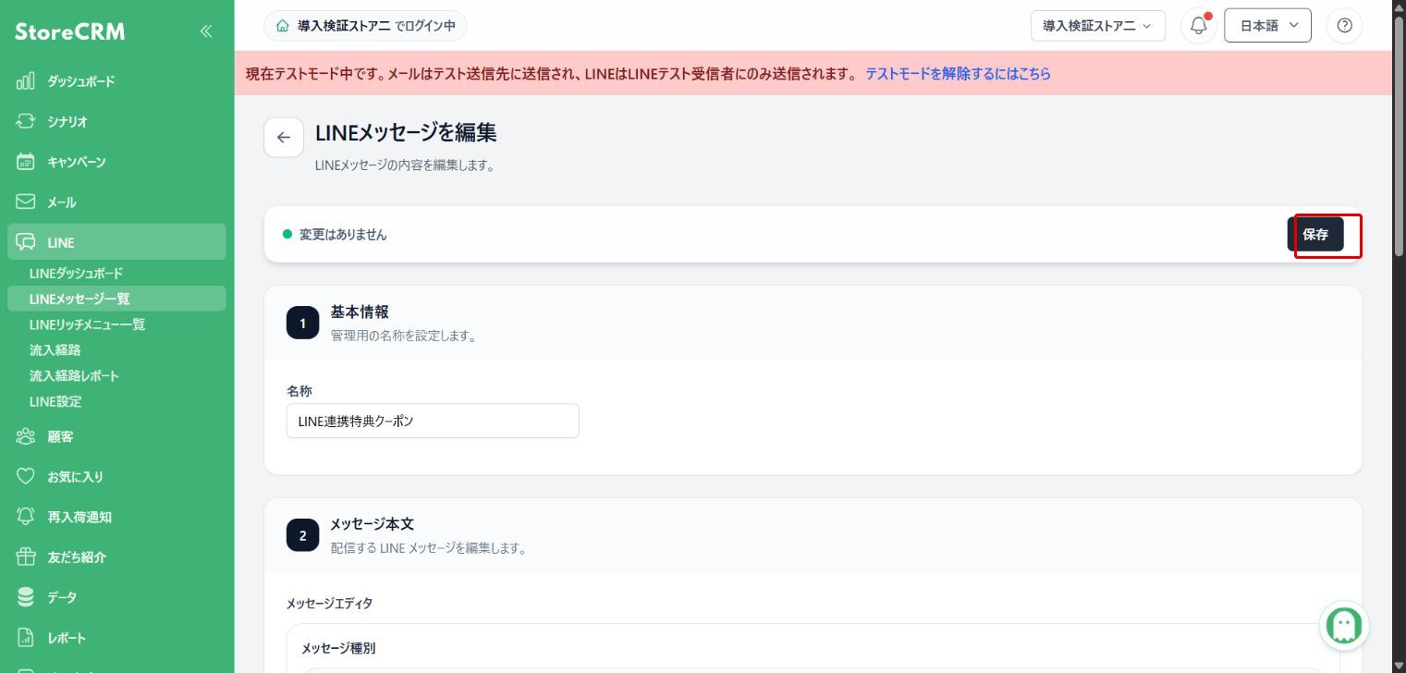Click the メール envelope icon
This screenshot has width=1406, height=673.
click(x=26, y=202)
